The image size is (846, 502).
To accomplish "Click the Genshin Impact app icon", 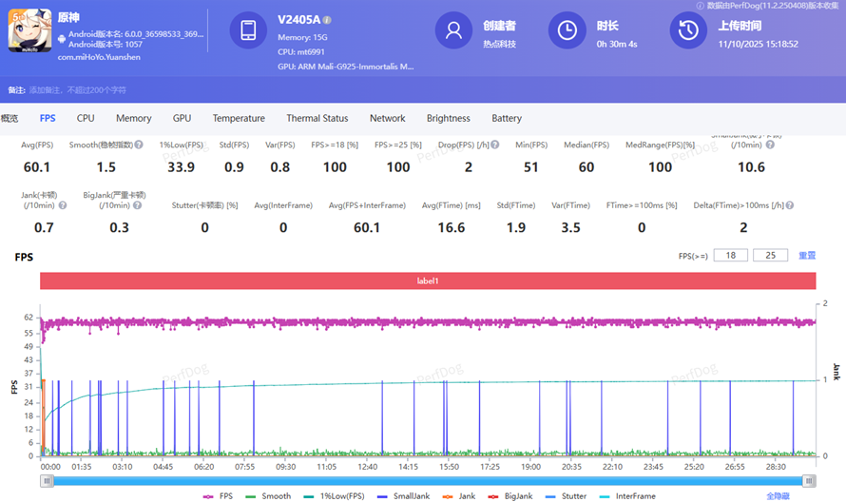I will tap(29, 31).
